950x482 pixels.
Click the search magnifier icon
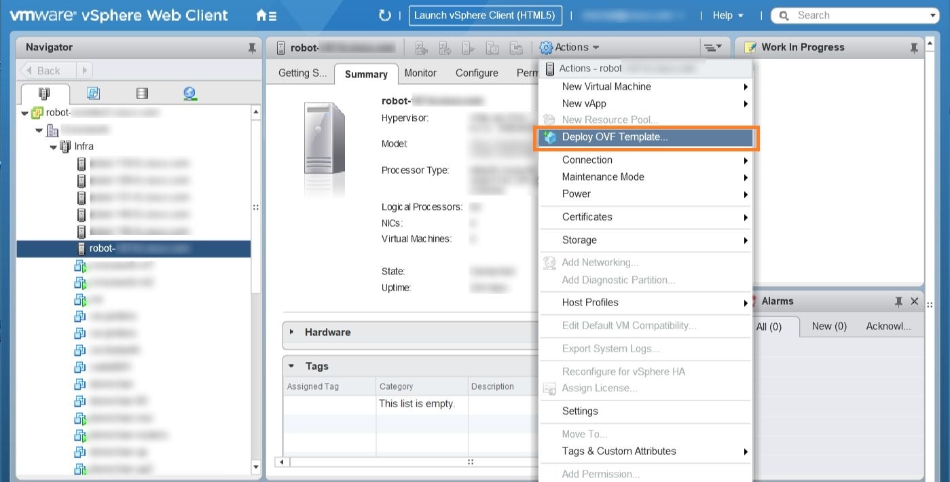coord(784,16)
